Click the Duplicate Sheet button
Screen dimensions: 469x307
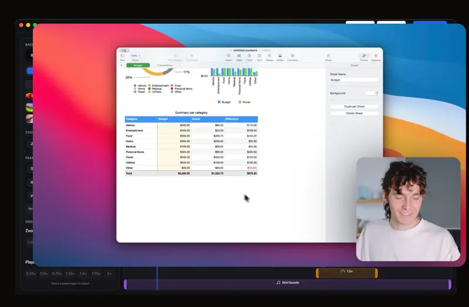pos(354,106)
